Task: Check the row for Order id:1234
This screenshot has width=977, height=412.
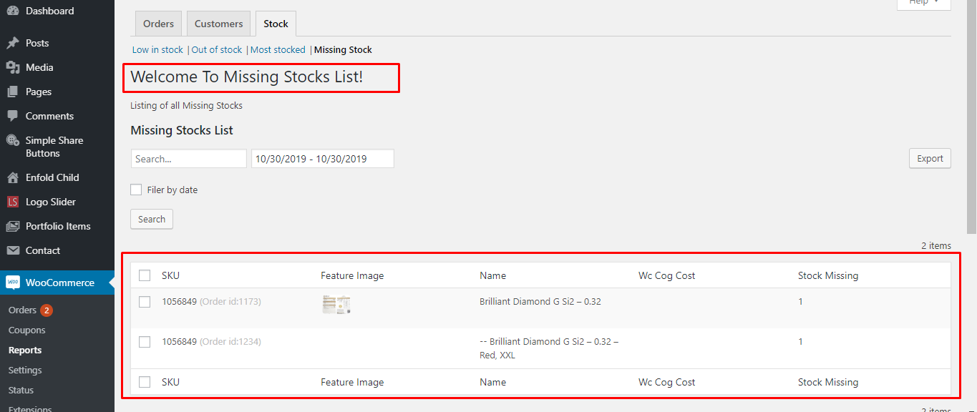Action: tap(145, 342)
